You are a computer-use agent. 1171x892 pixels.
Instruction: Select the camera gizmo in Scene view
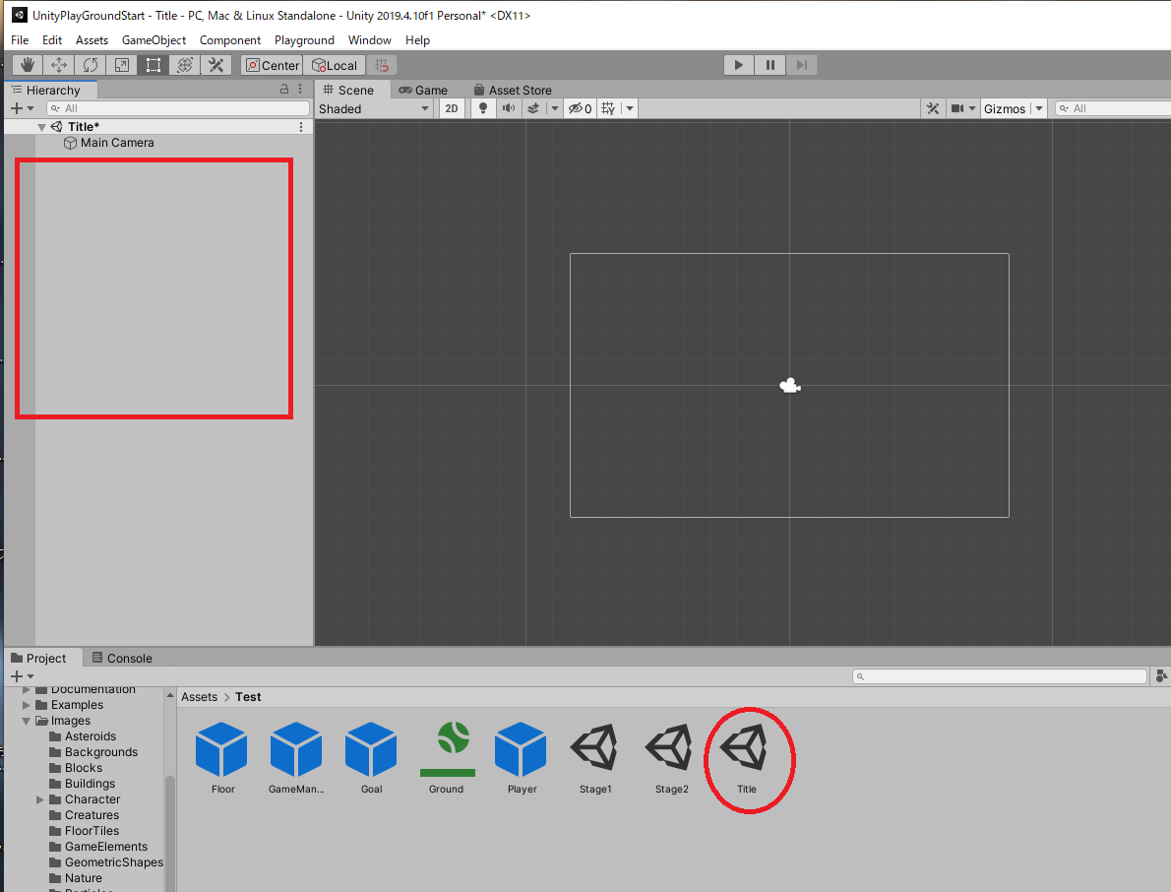790,386
